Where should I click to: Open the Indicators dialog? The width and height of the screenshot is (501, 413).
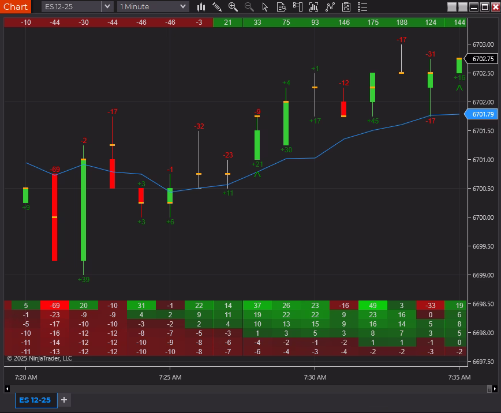330,7
